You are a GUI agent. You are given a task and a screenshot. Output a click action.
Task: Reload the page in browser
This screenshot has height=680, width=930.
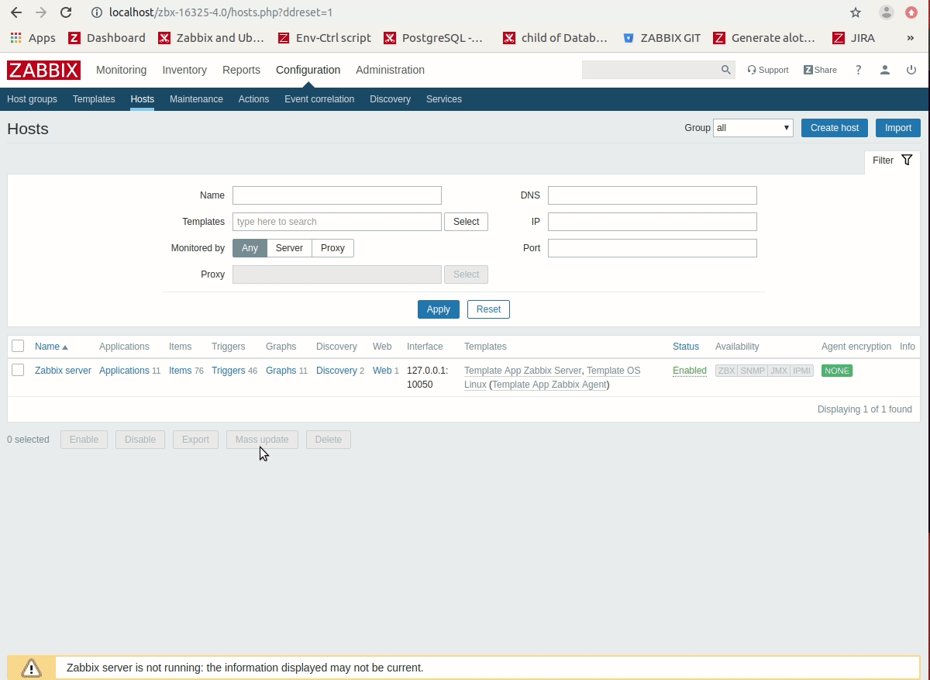pyautogui.click(x=66, y=12)
